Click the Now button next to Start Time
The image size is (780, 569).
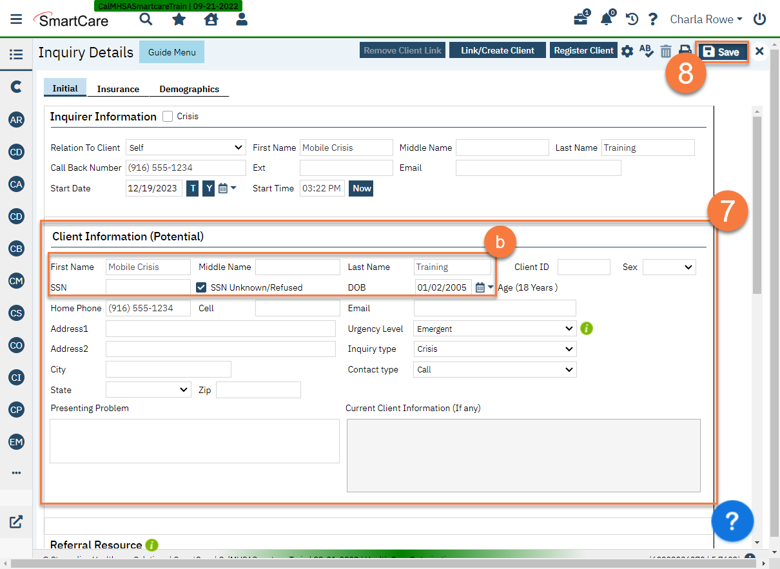(x=360, y=188)
